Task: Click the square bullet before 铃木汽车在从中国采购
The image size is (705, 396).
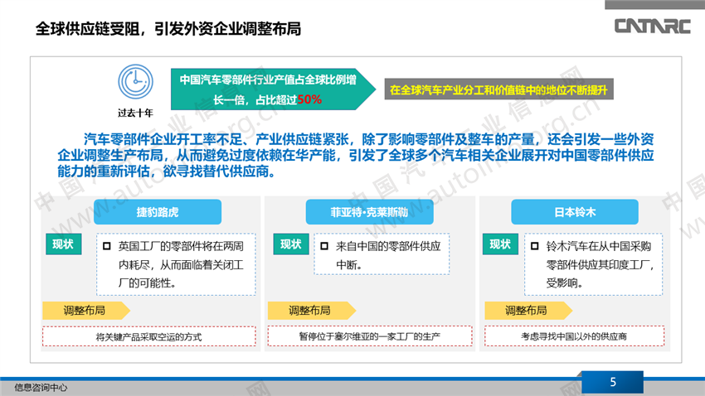Action: 535,246
